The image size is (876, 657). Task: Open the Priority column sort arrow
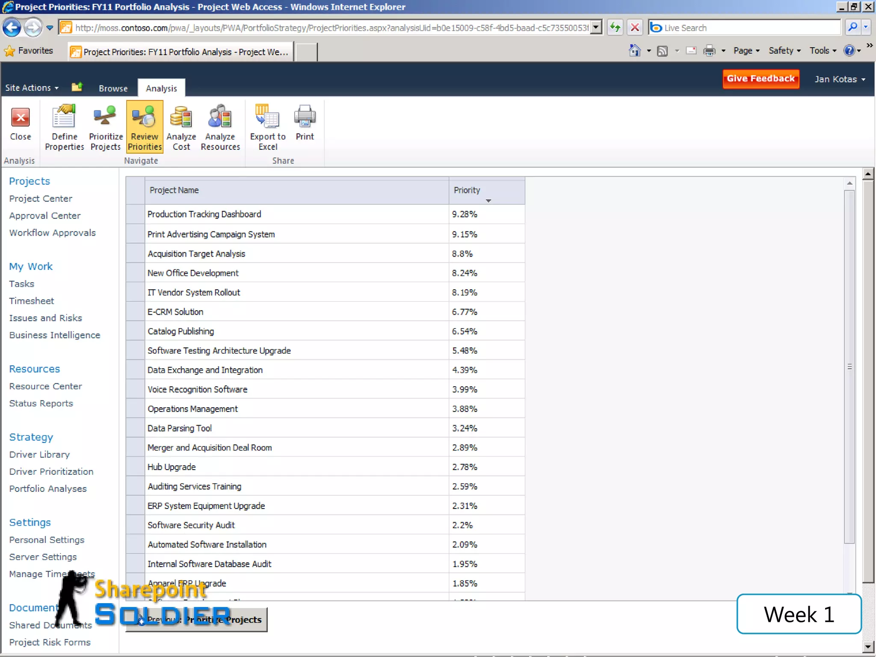488,201
